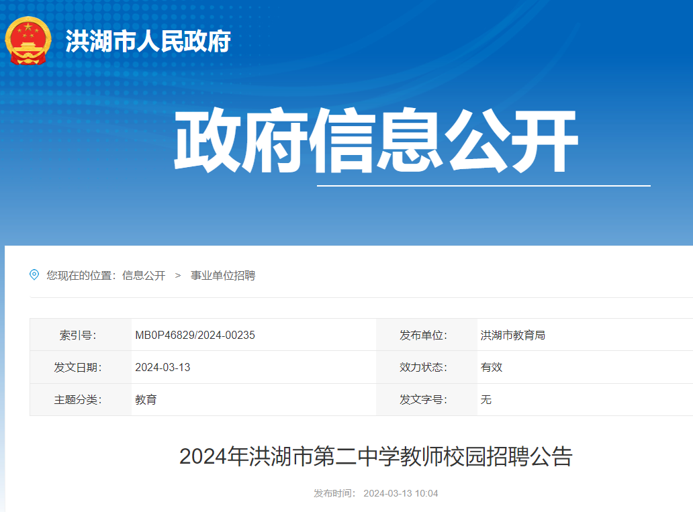Click the breadcrumb separator between navigation items
Viewport: 693px width, 512px height.
(x=176, y=275)
